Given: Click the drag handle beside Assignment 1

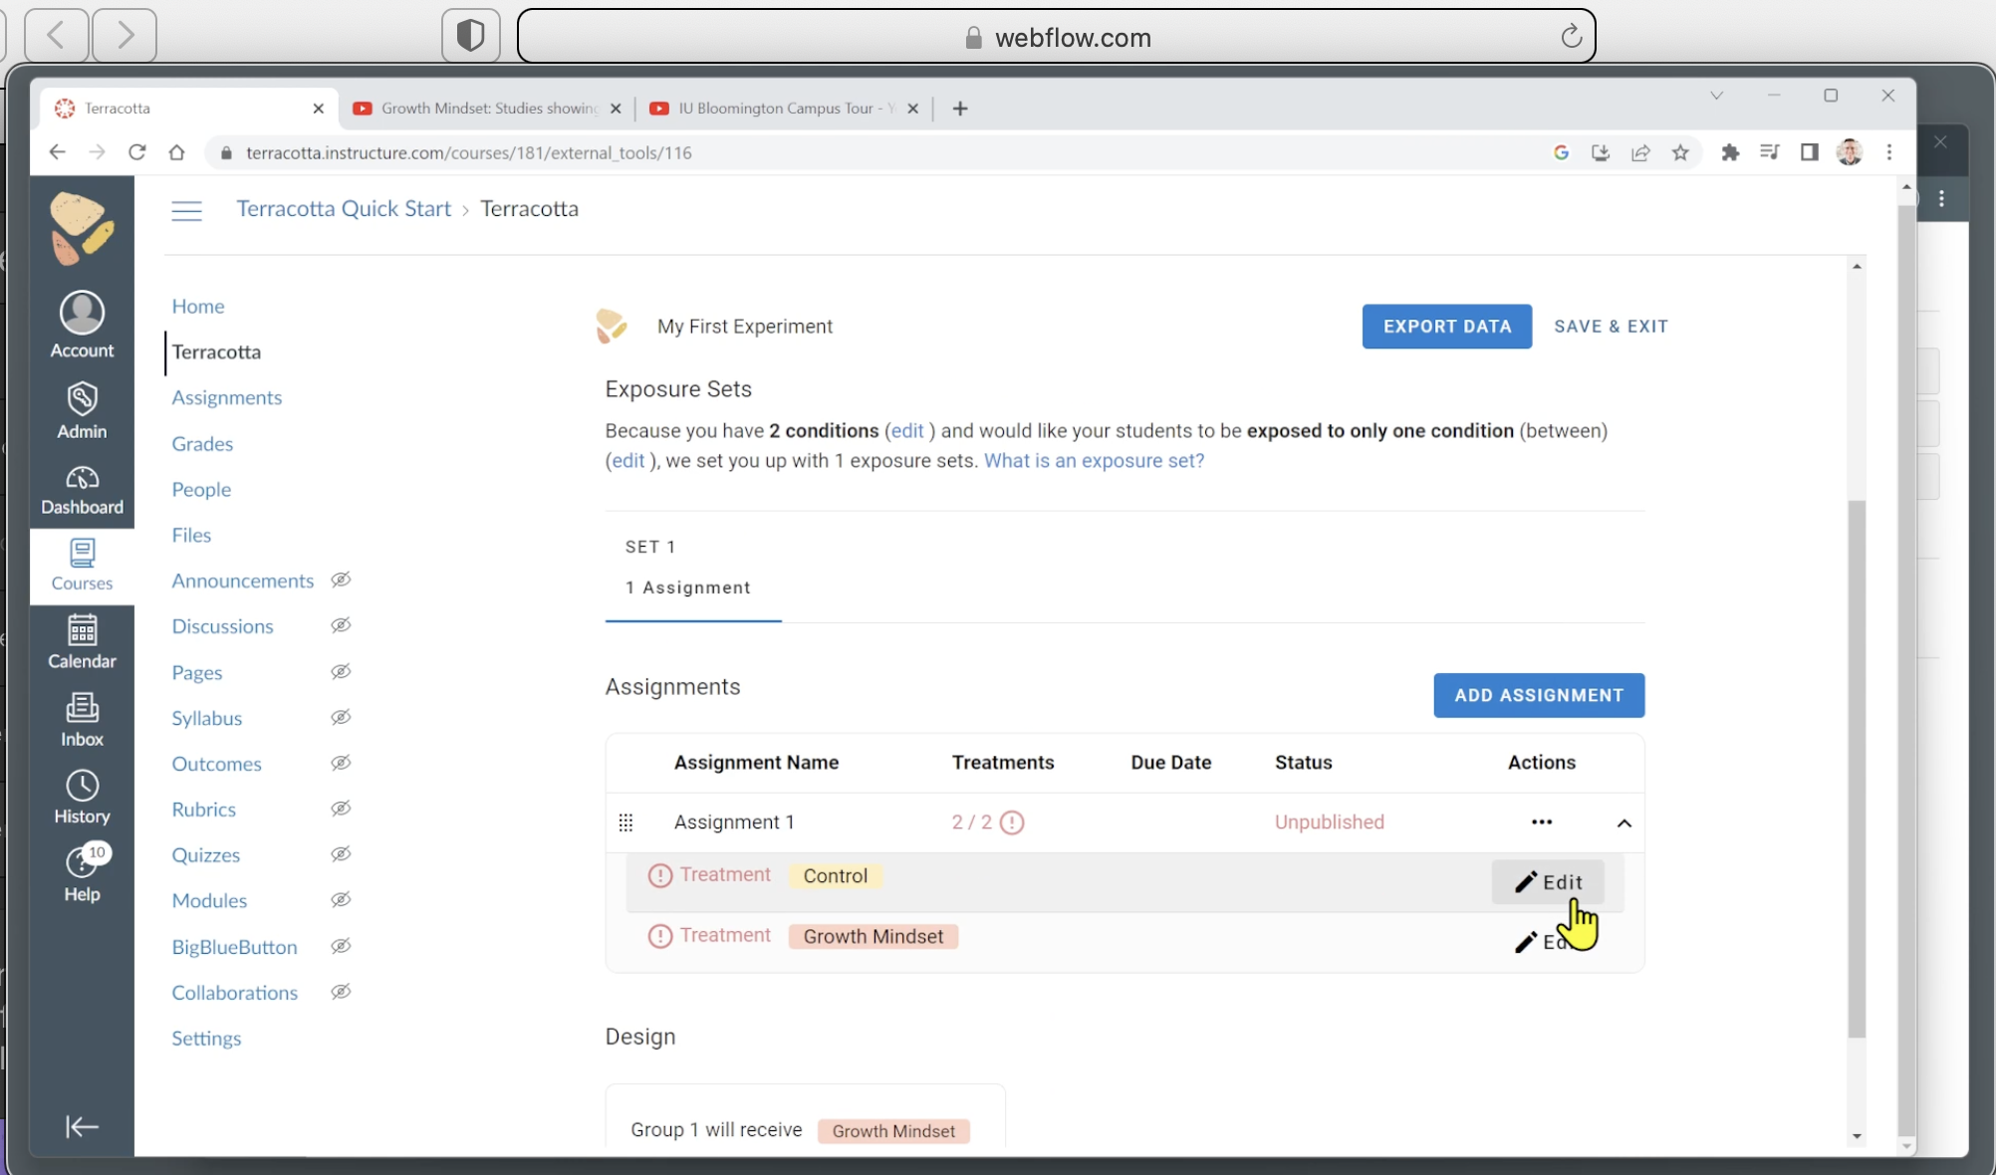Looking at the screenshot, I should [625, 822].
